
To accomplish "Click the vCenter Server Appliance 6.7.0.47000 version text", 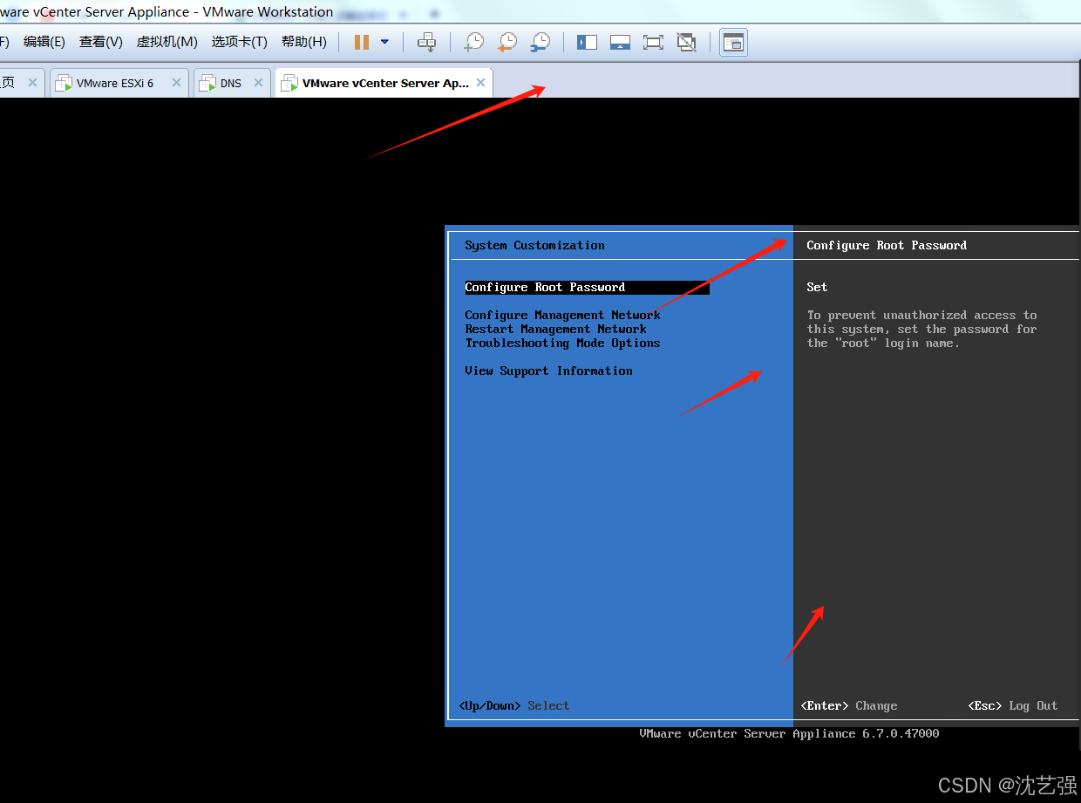I will (x=789, y=733).
